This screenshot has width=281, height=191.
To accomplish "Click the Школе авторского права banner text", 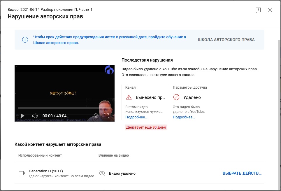I will click(x=56, y=43).
